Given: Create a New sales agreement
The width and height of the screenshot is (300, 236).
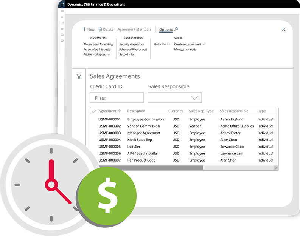Looking at the screenshot, I should (89, 29).
